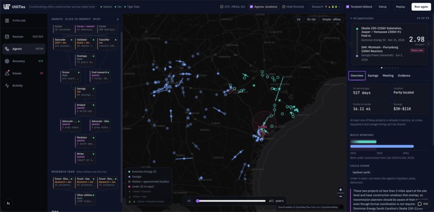This screenshot has width=434, height=212.
Task: Collapse the Pipeline hamburger menu
Action: (7, 21)
